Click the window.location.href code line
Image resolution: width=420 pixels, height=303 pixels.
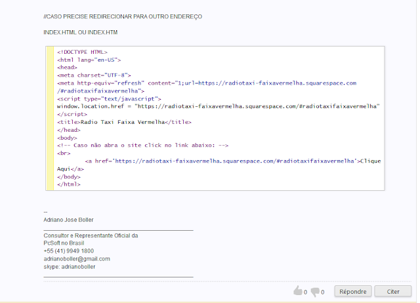[x=219, y=106]
